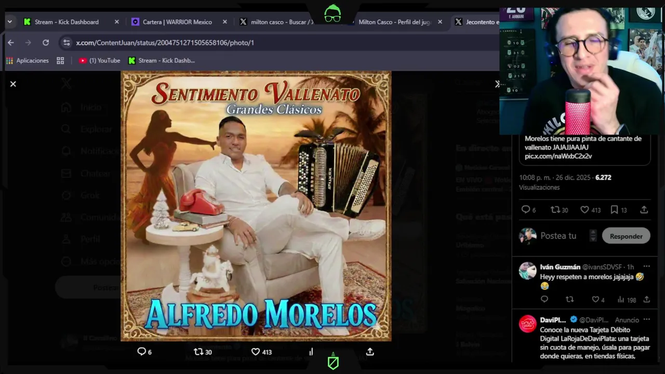Like the post via heart below photo
Viewport: 665px width, 374px height.
[x=255, y=352]
